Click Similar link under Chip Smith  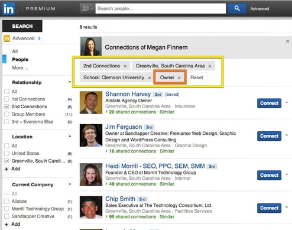167,216
